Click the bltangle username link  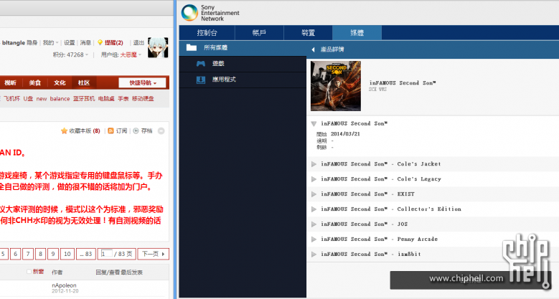pyautogui.click(x=14, y=43)
